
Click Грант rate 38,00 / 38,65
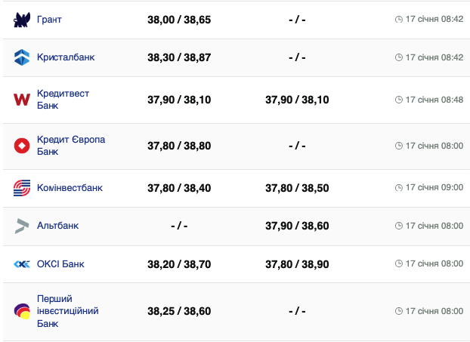[179, 20]
